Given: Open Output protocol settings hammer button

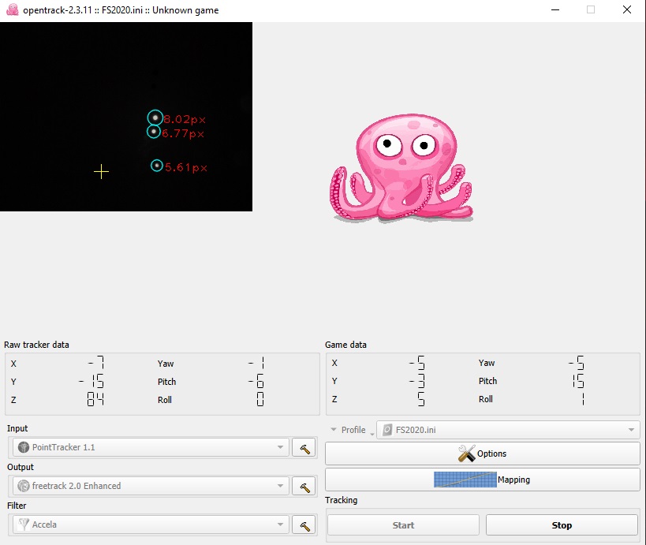Looking at the screenshot, I should pos(304,487).
